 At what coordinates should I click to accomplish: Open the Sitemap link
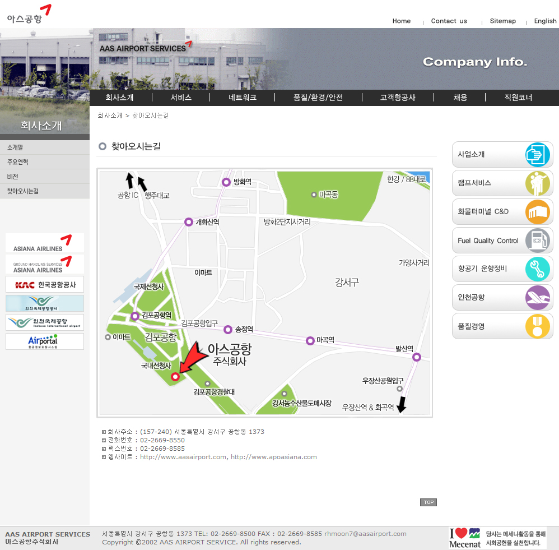(502, 21)
